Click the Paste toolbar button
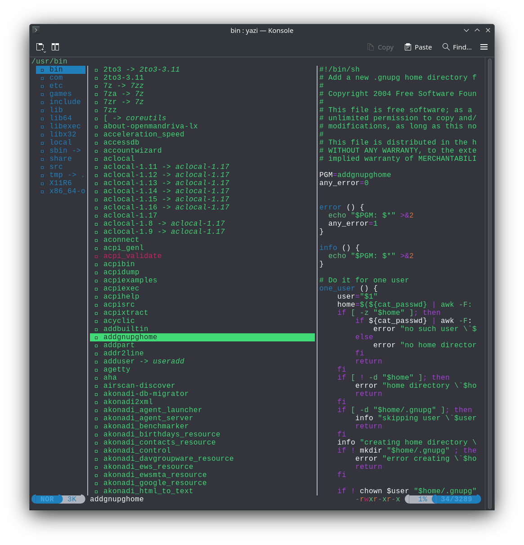This screenshot has height=545, width=524. [418, 47]
